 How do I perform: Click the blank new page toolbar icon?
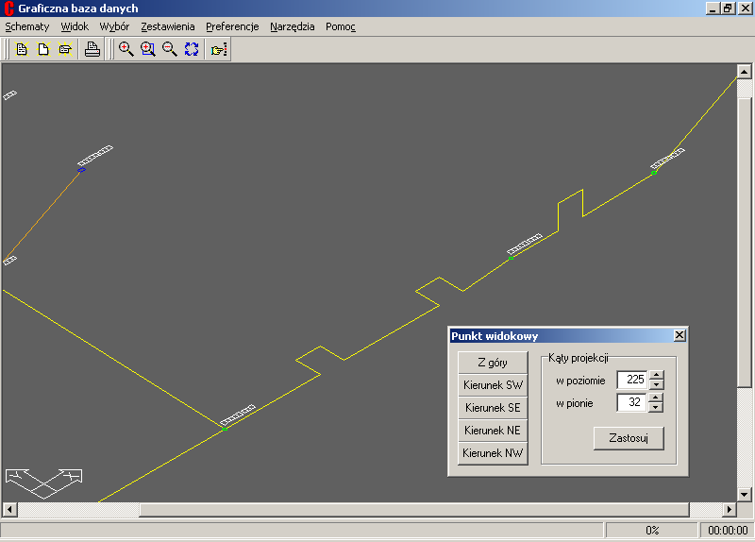point(43,49)
